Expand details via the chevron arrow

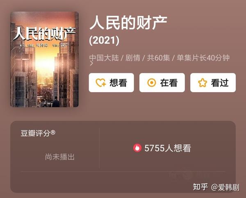pyautogui.click(x=91, y=63)
